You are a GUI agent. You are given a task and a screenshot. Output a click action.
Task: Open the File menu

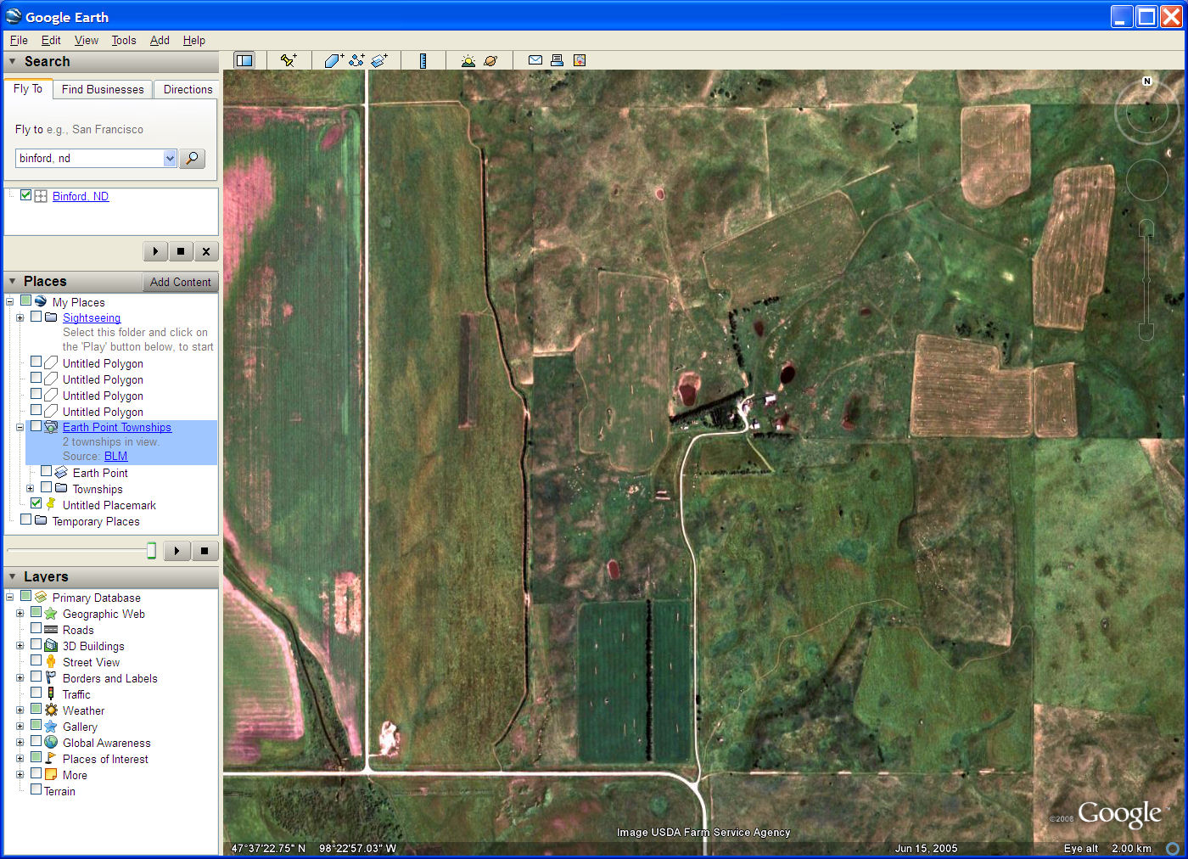(x=19, y=40)
